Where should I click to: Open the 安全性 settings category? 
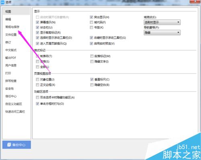pyautogui.click(x=9, y=89)
